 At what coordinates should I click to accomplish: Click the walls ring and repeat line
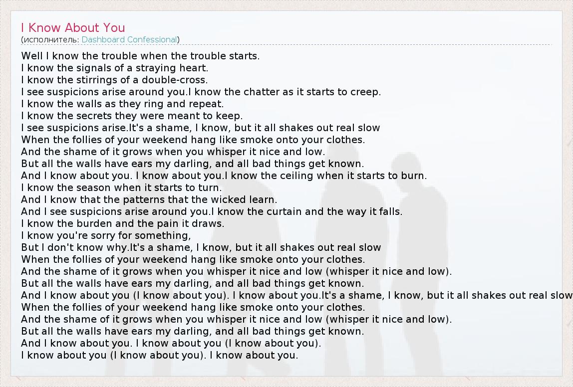[122, 104]
